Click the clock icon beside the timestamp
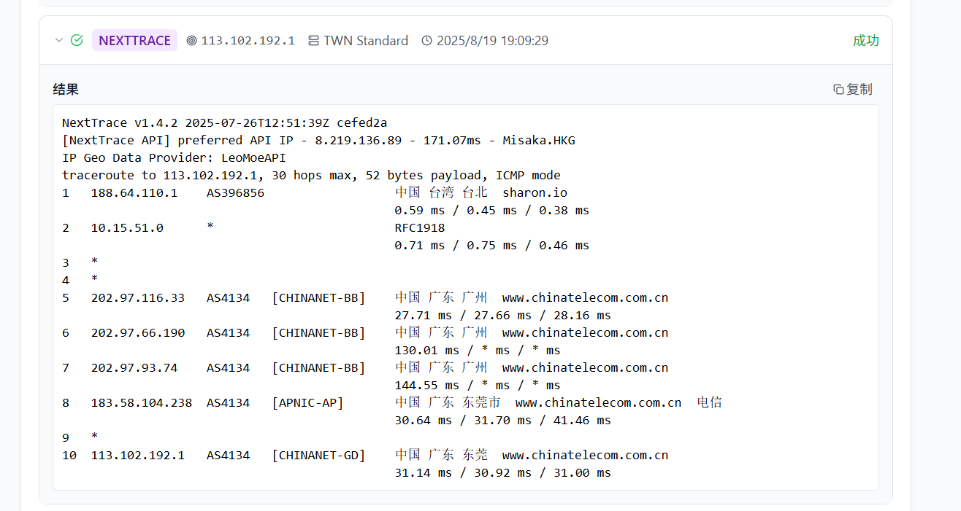 tap(427, 41)
